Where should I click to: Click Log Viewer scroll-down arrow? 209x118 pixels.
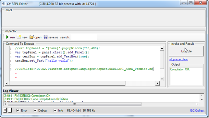click(x=202, y=100)
